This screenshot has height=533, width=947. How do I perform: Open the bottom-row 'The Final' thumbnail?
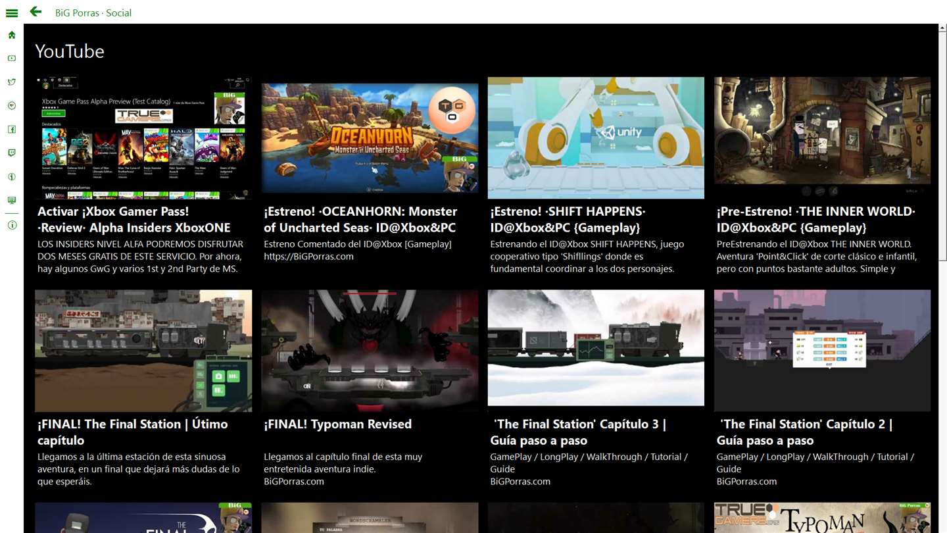click(x=143, y=518)
